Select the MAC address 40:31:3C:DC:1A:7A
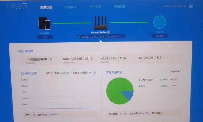Viewport: 203px width, 122px height. coord(113,58)
